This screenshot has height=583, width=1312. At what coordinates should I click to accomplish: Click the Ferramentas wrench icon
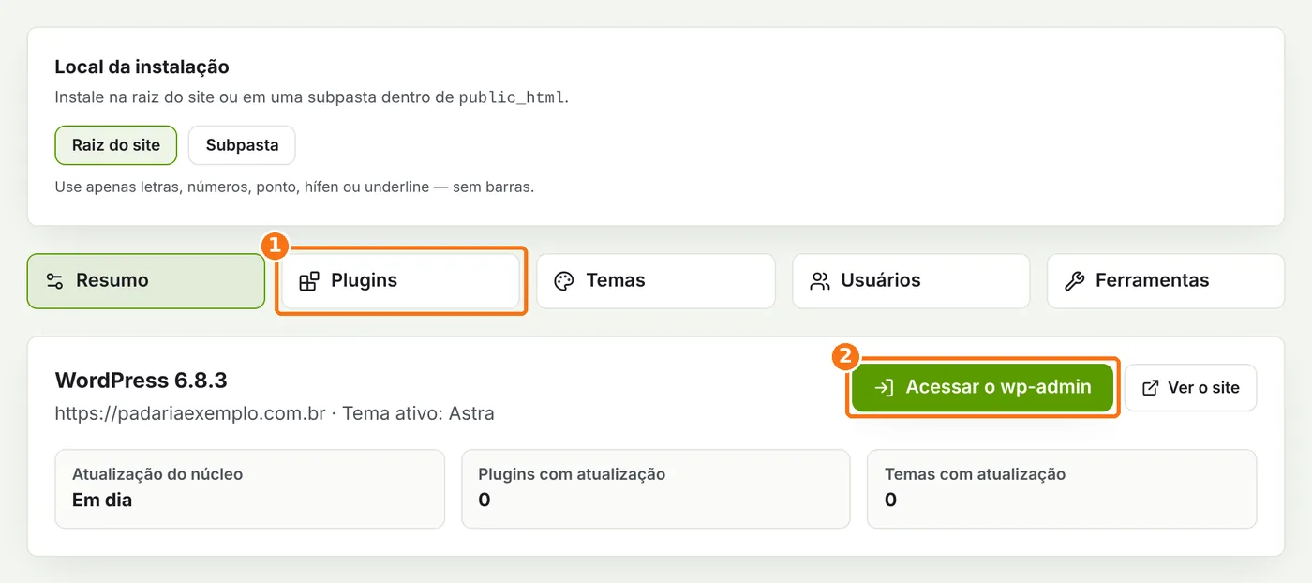coord(1075,281)
